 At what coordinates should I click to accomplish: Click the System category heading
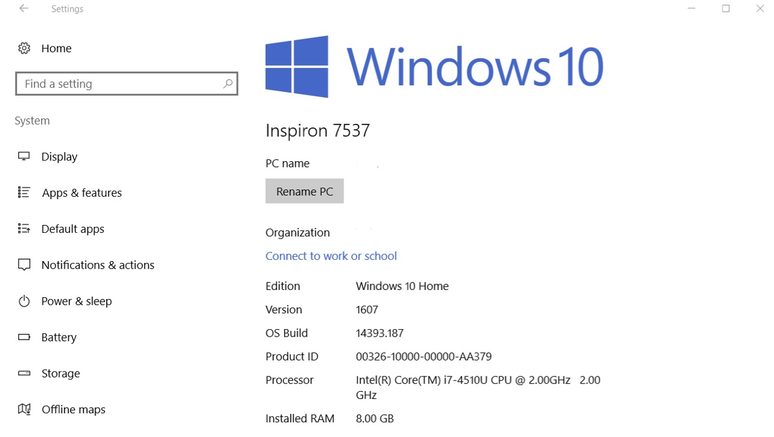32,121
